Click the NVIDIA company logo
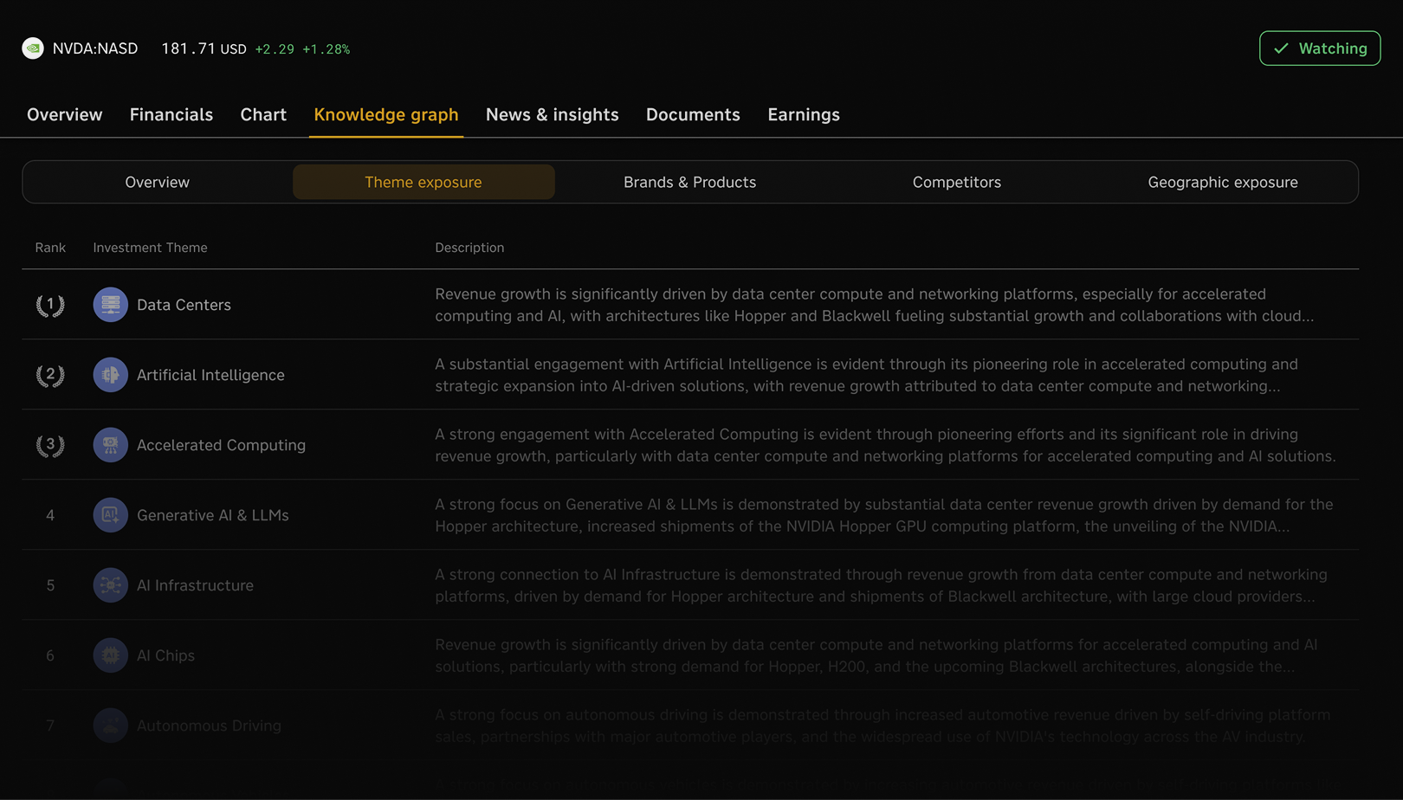This screenshot has height=800, width=1403. tap(32, 48)
